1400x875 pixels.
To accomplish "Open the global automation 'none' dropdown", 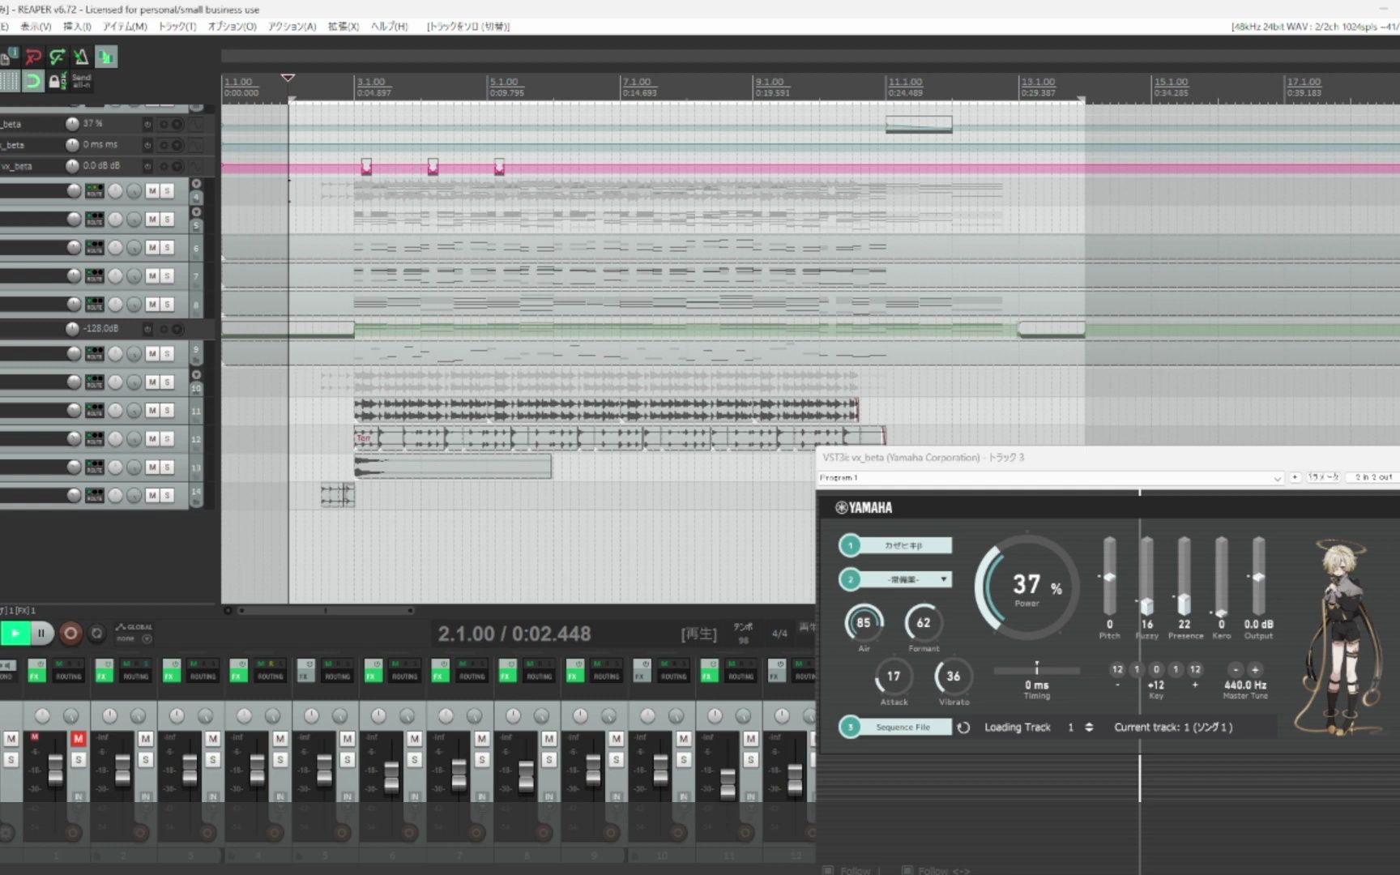I will click(x=134, y=639).
